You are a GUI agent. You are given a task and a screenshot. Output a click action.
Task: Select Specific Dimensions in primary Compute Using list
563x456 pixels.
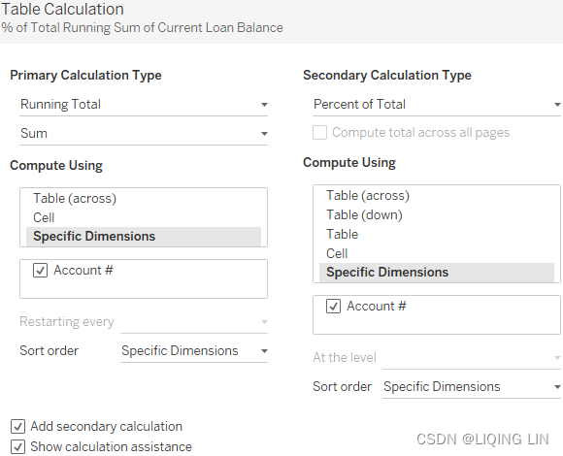tap(144, 237)
